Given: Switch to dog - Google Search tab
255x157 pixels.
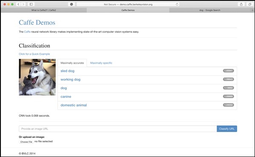Looking at the screenshot, I should (x=210, y=10).
